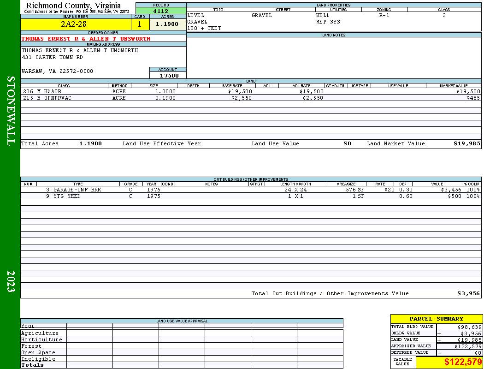Click the Forest row label
This screenshot has width=484, height=369.
tap(31, 346)
